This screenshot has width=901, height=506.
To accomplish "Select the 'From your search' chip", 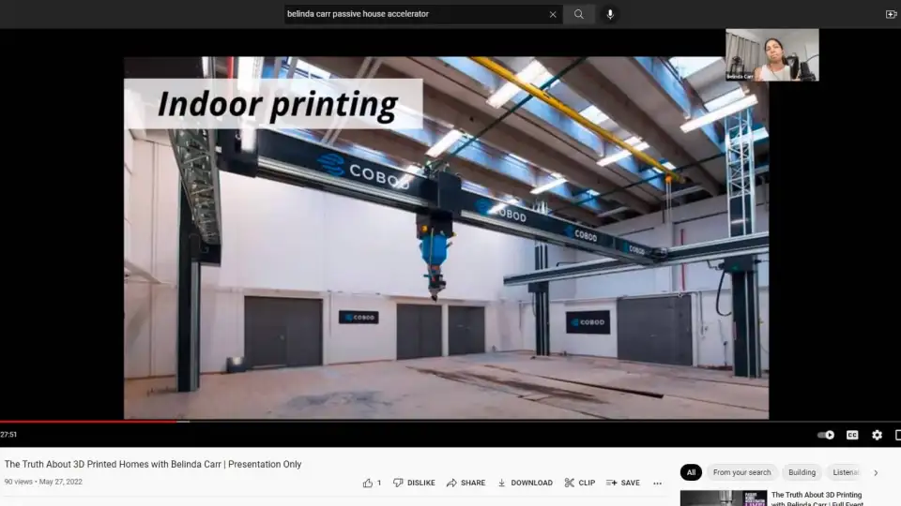I will coord(741,473).
